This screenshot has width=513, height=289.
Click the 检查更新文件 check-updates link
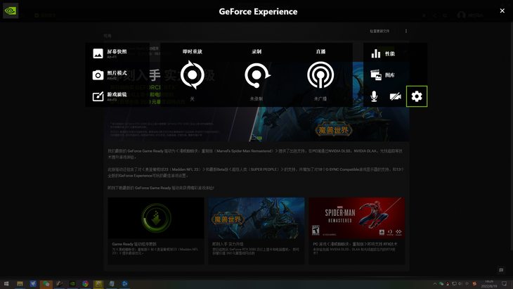pyautogui.click(x=379, y=31)
